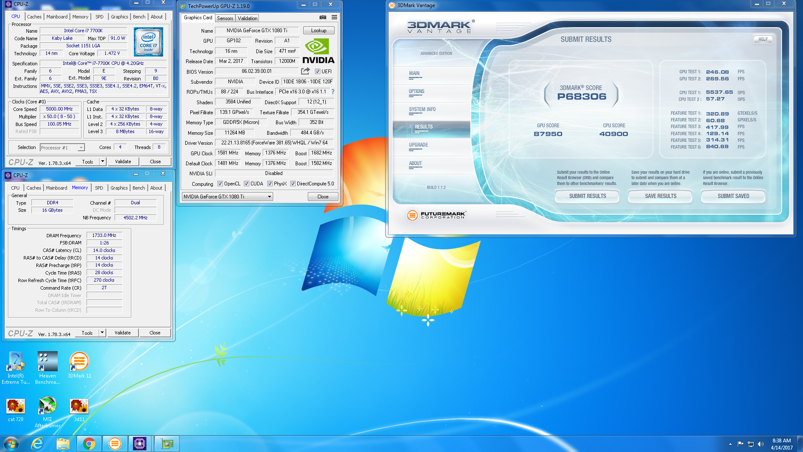The height and width of the screenshot is (452, 803).
Task: Expand Tools dropdown arrow in bottom CPU-Z window
Action: pyautogui.click(x=102, y=333)
